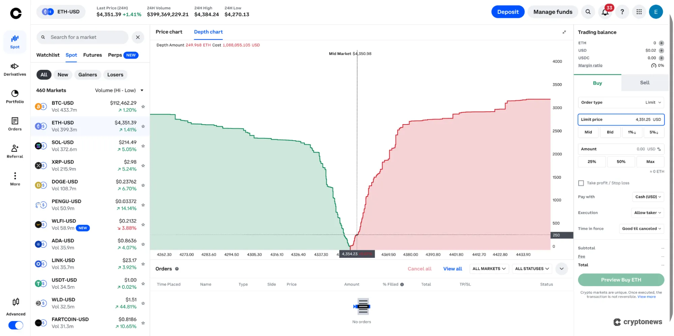
Task: Expand the ALL STATUSES filter dropdown
Action: coord(532,269)
